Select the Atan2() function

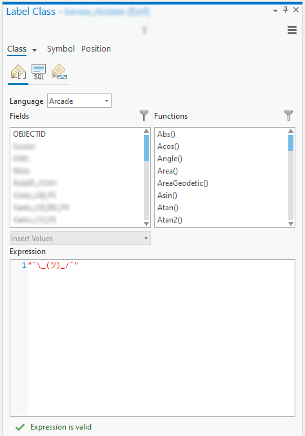click(x=170, y=220)
